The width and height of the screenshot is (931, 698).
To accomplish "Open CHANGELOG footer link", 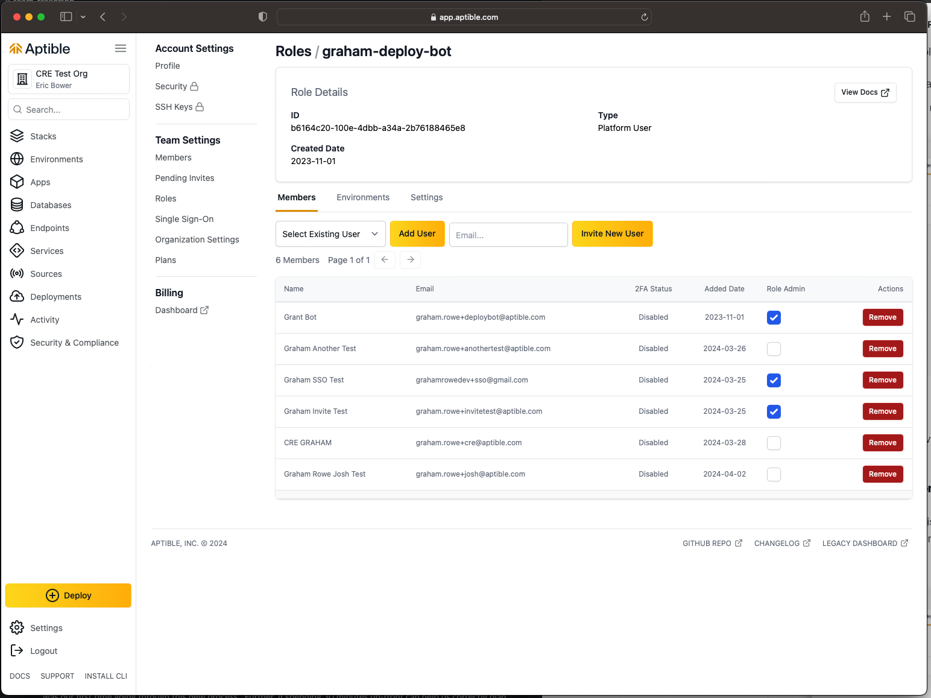I will 782,544.
